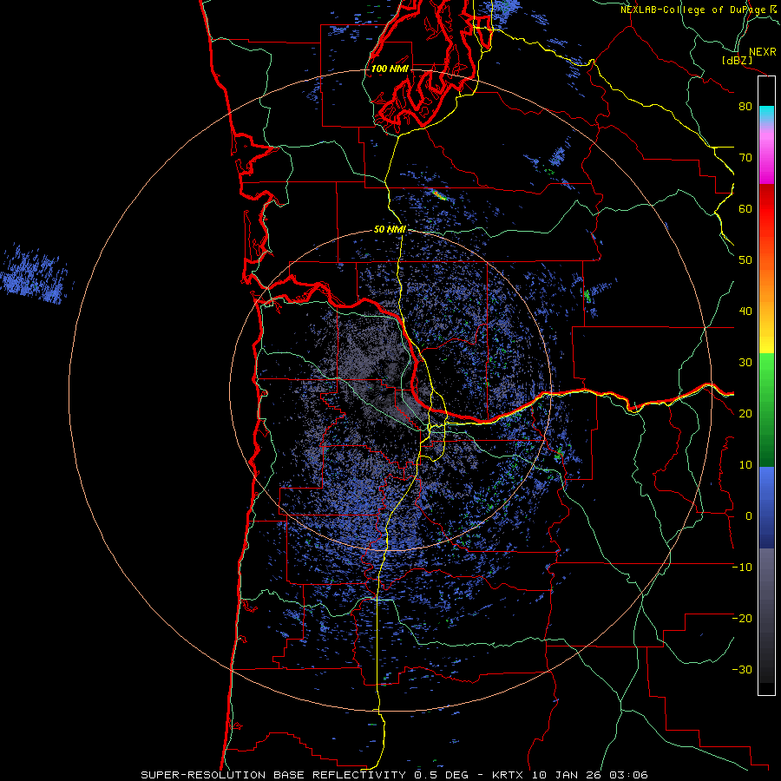The width and height of the screenshot is (781, 781).
Task: Click the 50 NMI range ring label
Action: pos(390,230)
